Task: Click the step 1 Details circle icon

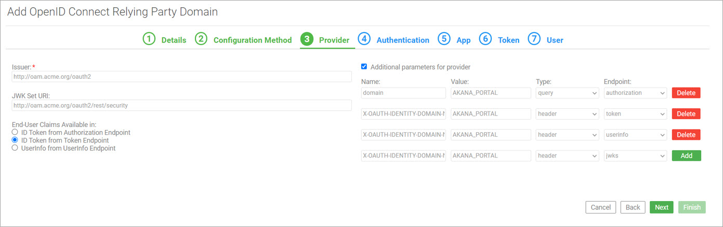Action: [149, 39]
